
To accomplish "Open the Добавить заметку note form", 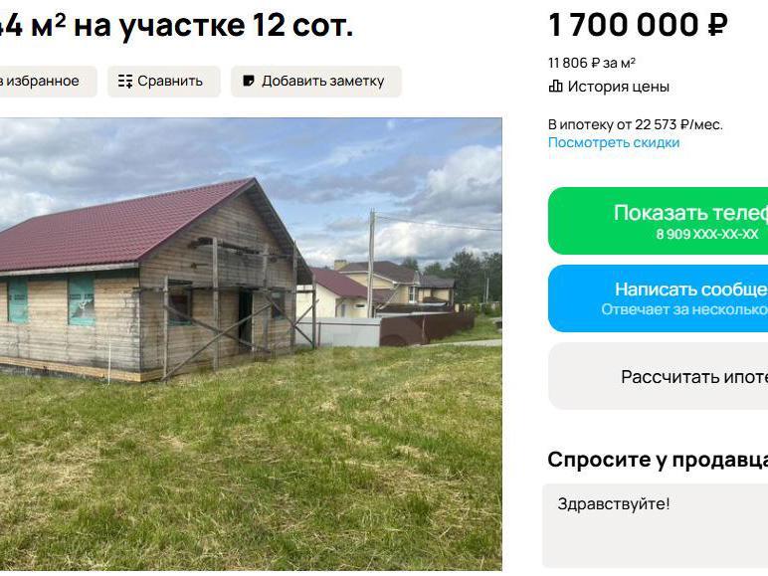I will 316,82.
